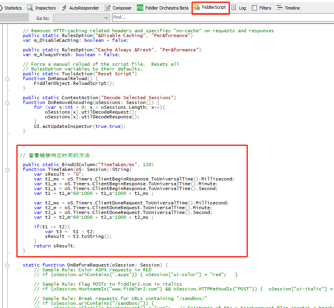
Task: Open the Statistics tab
Action: click(x=12, y=8)
